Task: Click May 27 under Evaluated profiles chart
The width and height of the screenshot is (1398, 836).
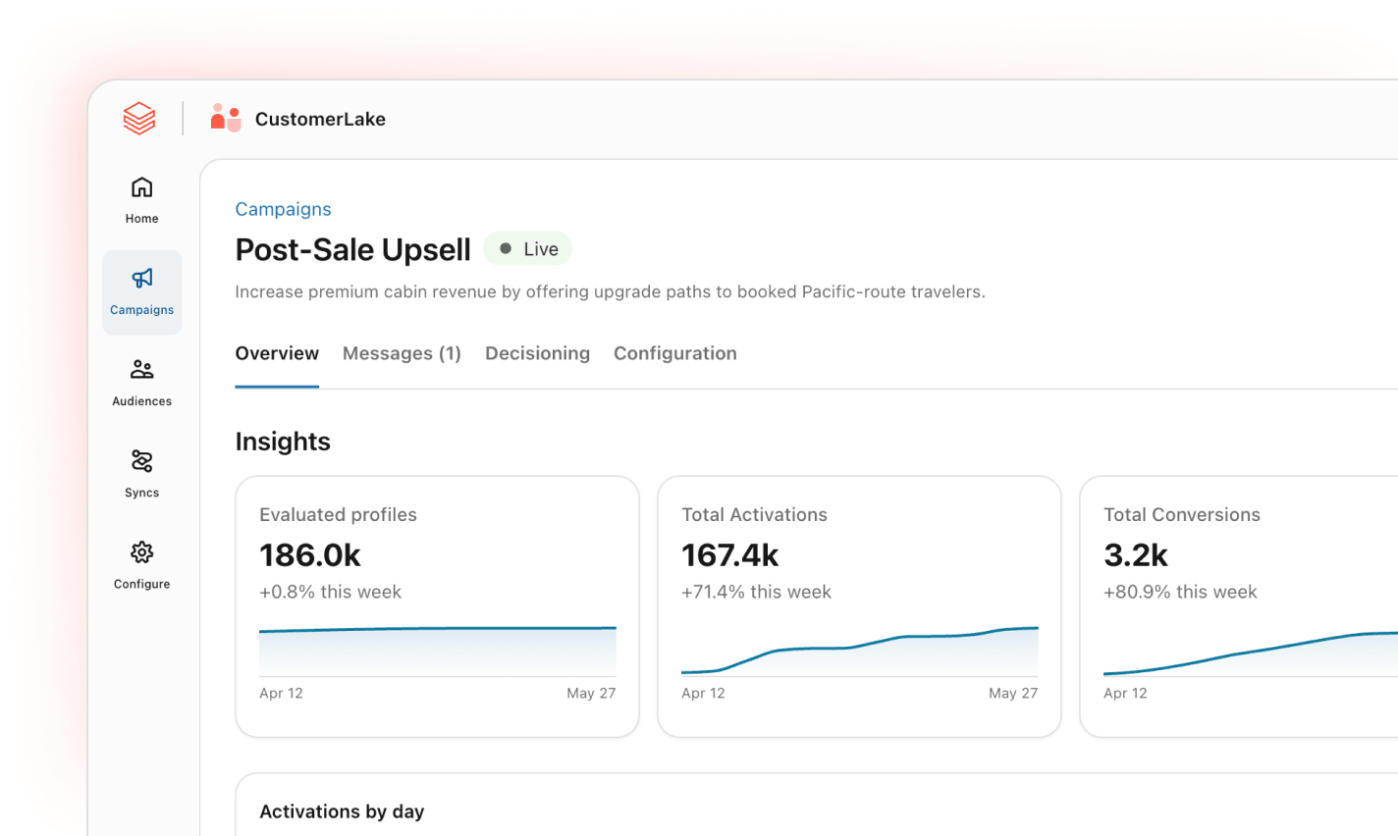Action: 591,693
